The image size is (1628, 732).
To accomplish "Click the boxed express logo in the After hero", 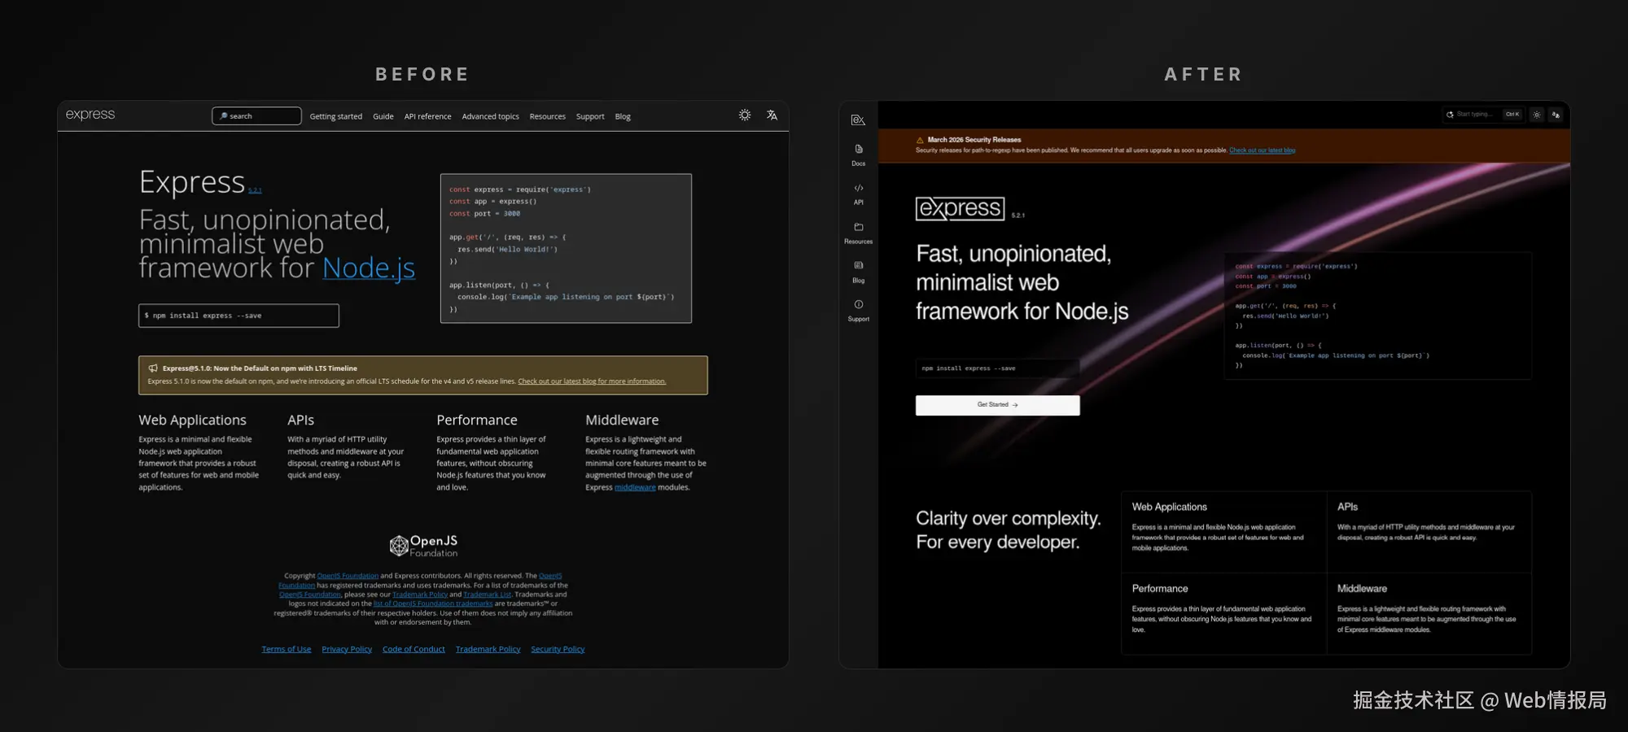I will [x=961, y=209].
